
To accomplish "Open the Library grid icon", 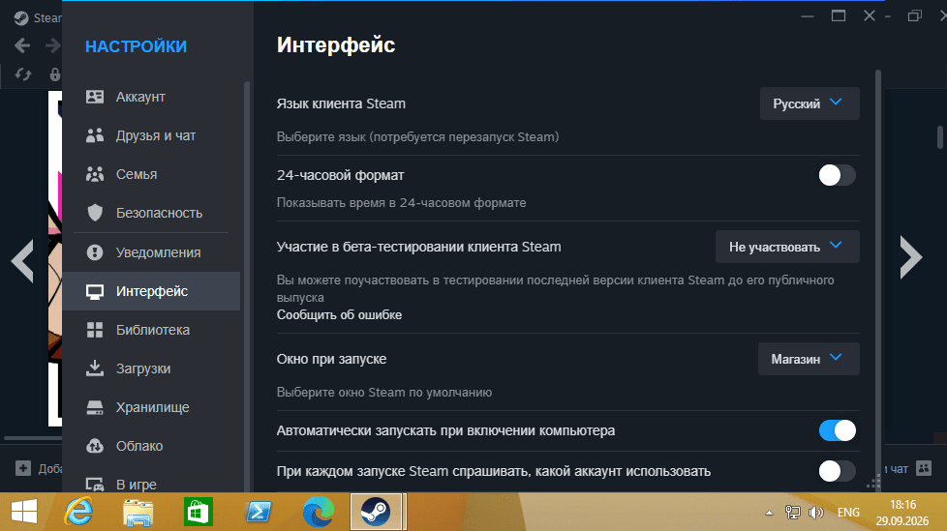I will point(95,330).
